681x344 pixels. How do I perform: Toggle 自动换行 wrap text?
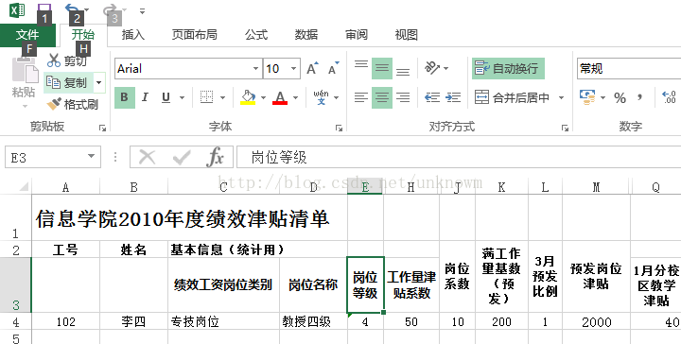point(508,69)
